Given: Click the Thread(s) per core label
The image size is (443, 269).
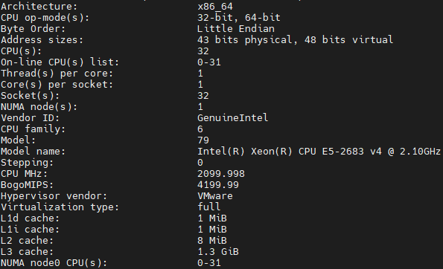Looking at the screenshot, I should [x=57, y=74].
